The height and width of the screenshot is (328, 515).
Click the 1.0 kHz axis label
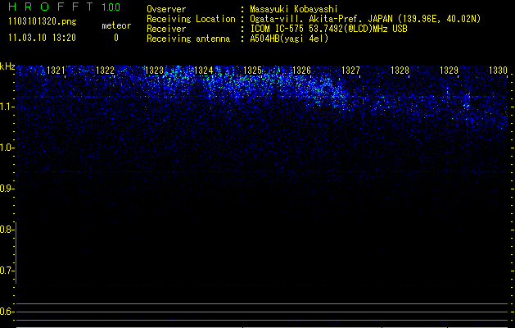click(7, 148)
